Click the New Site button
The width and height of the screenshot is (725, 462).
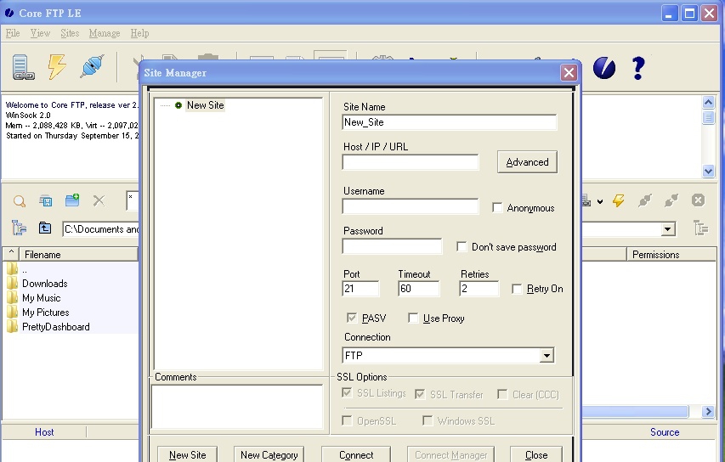[x=187, y=454]
